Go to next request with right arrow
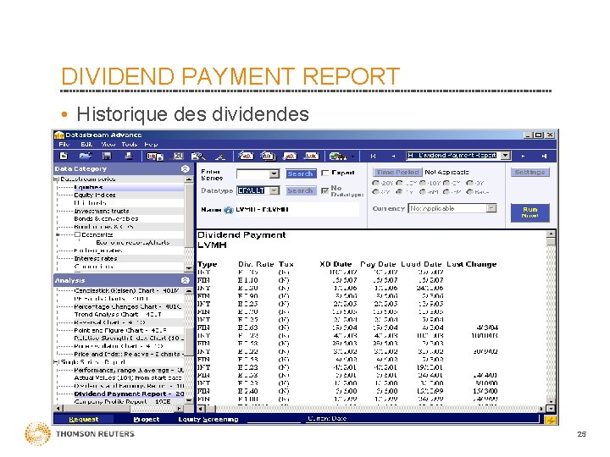This screenshot has height=457, width=610. click(x=523, y=157)
